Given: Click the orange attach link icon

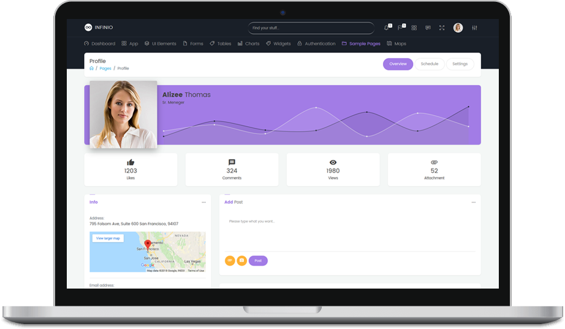Looking at the screenshot, I should pyautogui.click(x=230, y=260).
